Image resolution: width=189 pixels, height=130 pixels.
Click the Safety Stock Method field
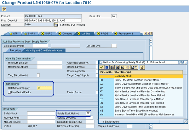click(x=89, y=113)
